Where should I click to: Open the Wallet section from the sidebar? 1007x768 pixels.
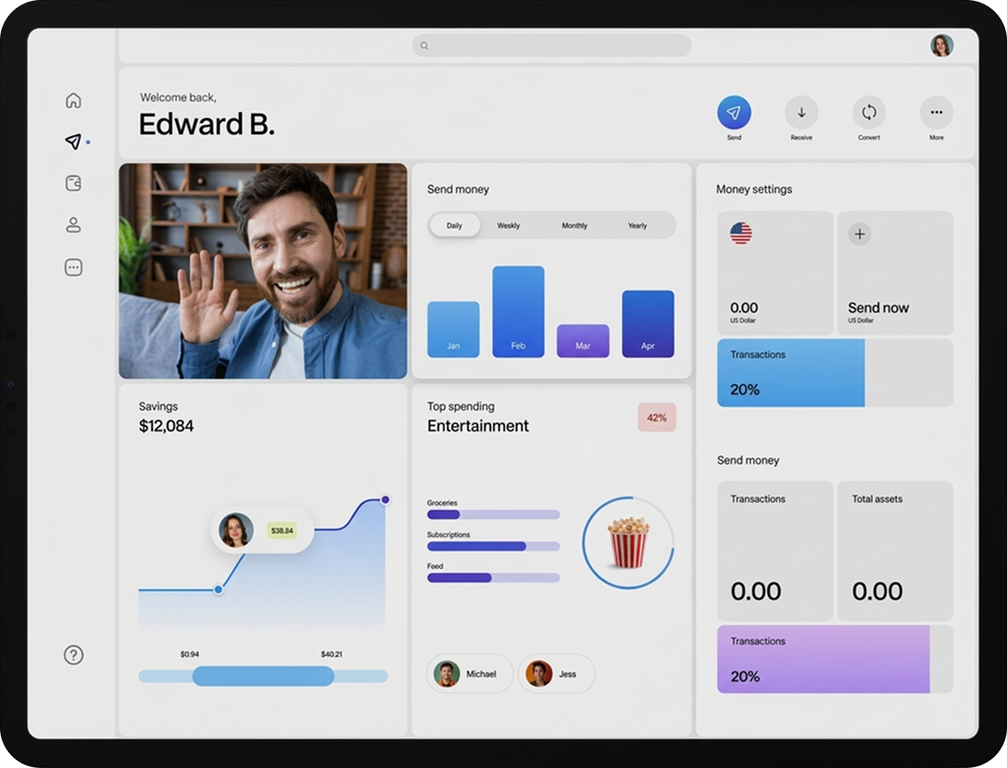click(73, 183)
